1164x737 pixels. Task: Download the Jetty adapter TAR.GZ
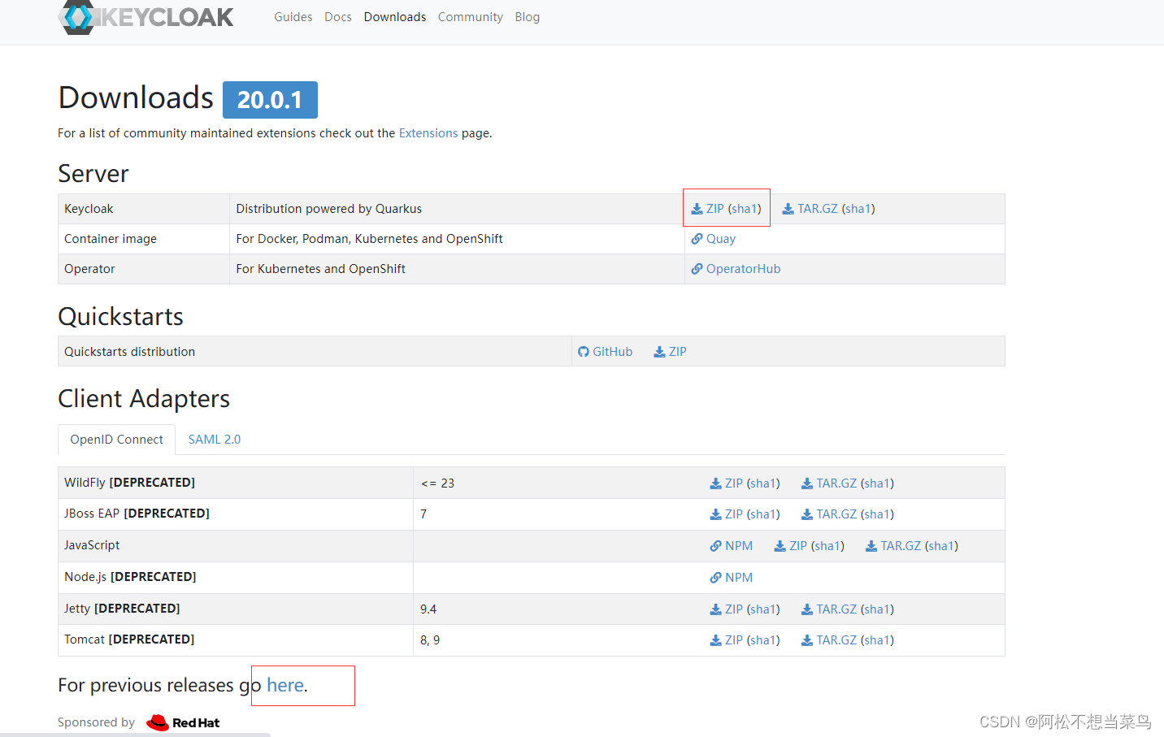(x=836, y=609)
